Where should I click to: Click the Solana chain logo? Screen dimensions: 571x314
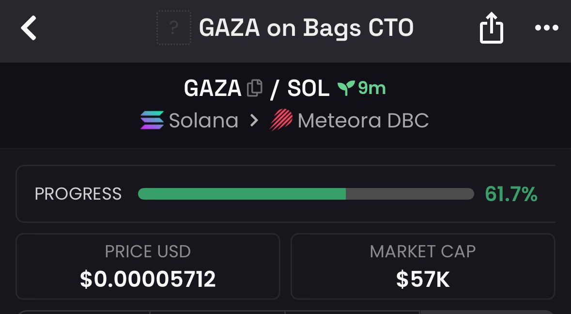(x=152, y=120)
